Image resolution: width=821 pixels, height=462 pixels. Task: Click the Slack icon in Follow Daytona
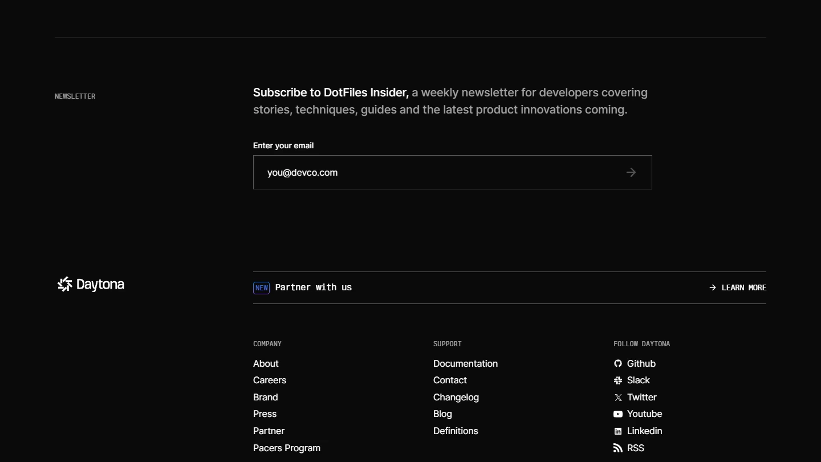(618, 380)
